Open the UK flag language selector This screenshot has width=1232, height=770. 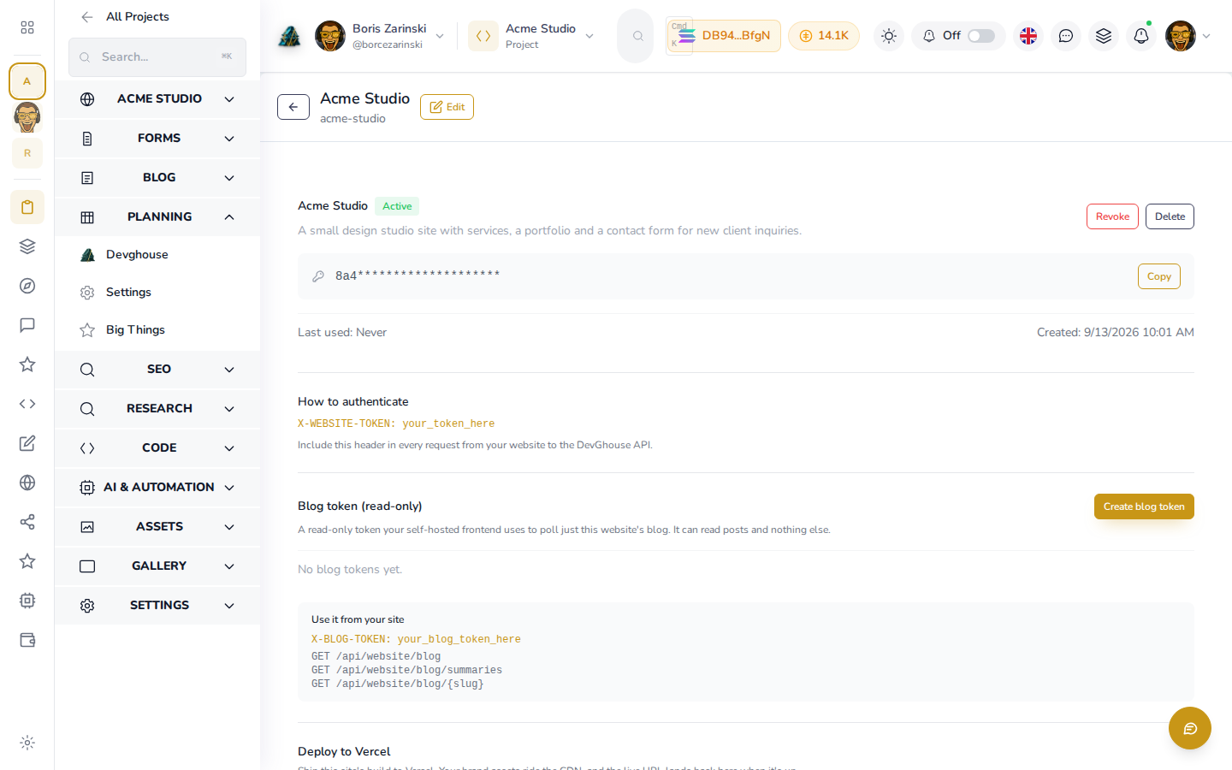pos(1028,36)
